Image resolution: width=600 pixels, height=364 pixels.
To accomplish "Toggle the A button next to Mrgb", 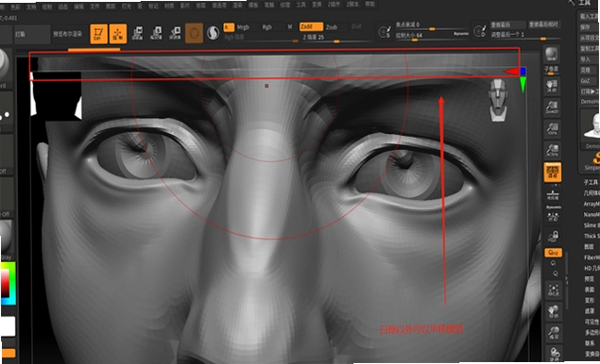I will click(229, 27).
